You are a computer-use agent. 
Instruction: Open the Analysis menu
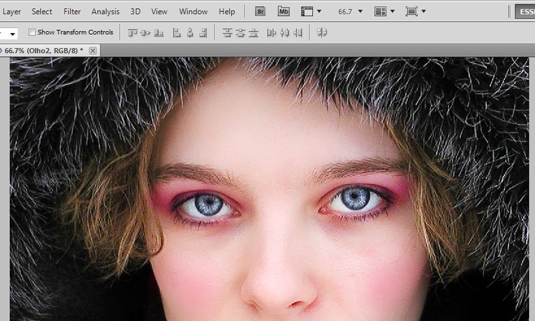(x=105, y=11)
